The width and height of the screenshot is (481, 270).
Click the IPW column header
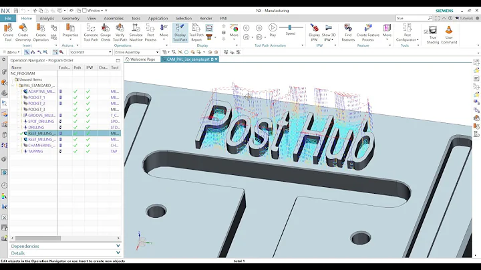pos(90,67)
